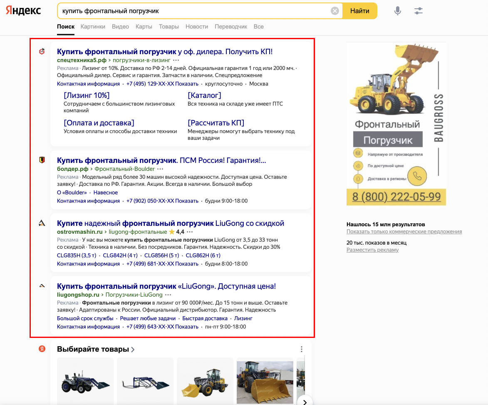Viewport: 488px width, 405px height.
Task: Click the болдер.рф result favicon
Action: pyautogui.click(x=42, y=160)
